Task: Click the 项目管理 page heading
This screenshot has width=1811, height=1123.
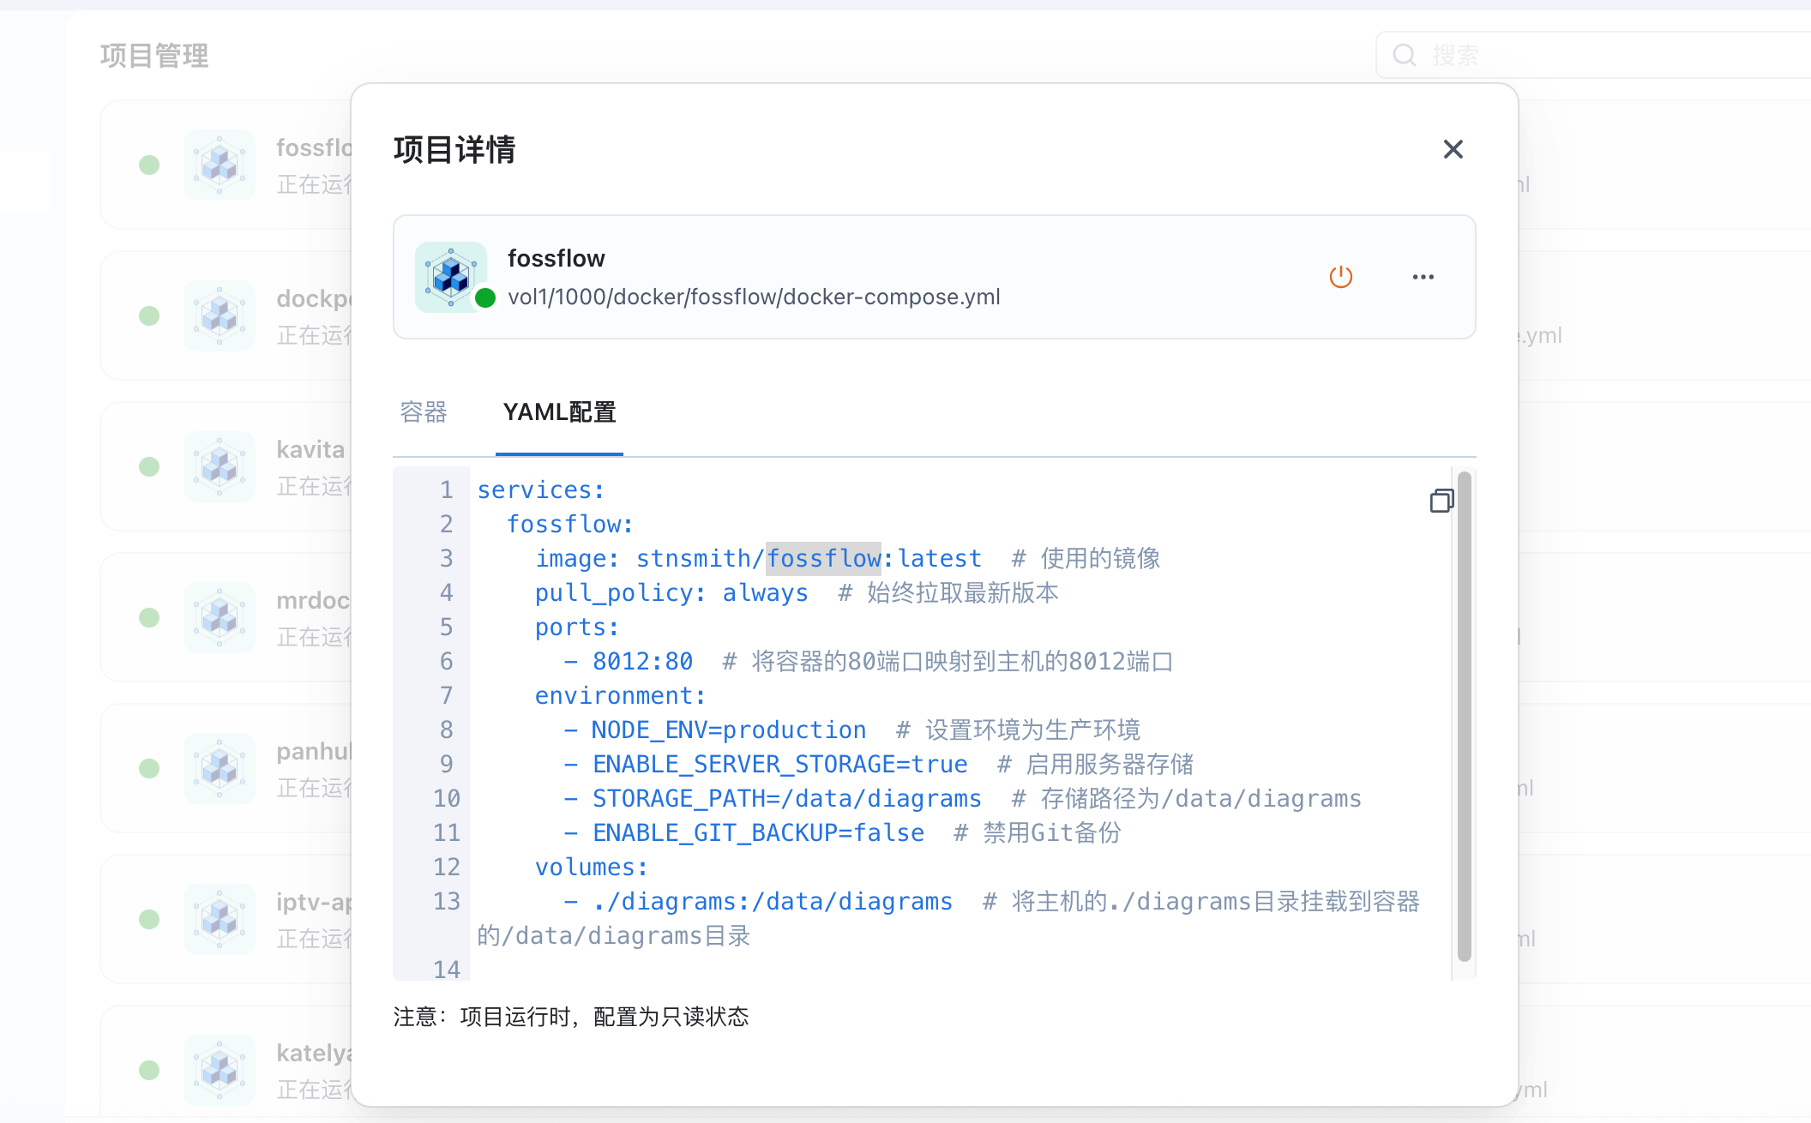Action: 154,56
